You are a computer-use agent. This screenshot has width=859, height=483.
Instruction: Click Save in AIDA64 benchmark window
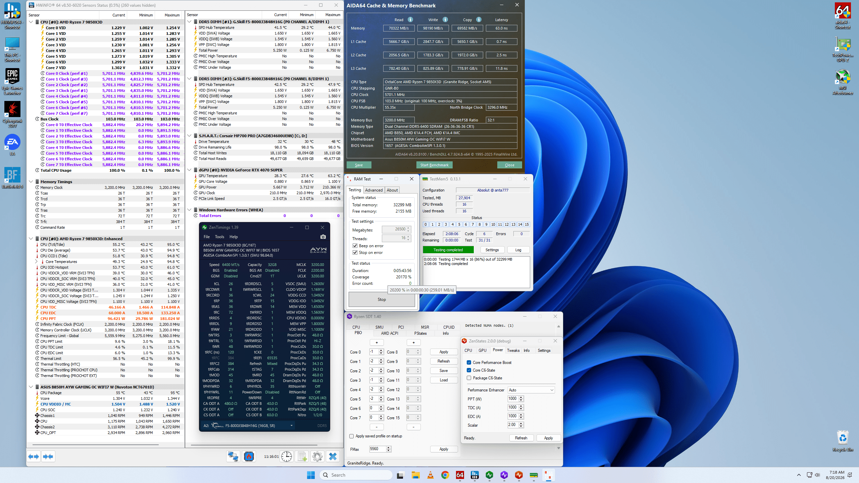(x=359, y=165)
